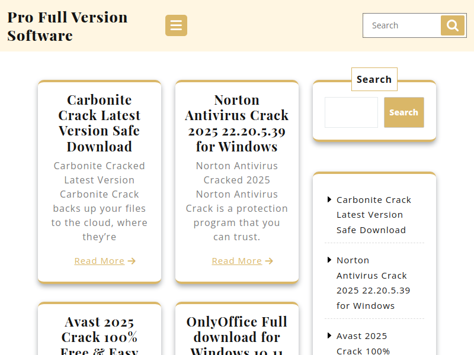The image size is (474, 355).
Task: Open Norton Antivirus Crack 2025 post title
Action: click(237, 123)
